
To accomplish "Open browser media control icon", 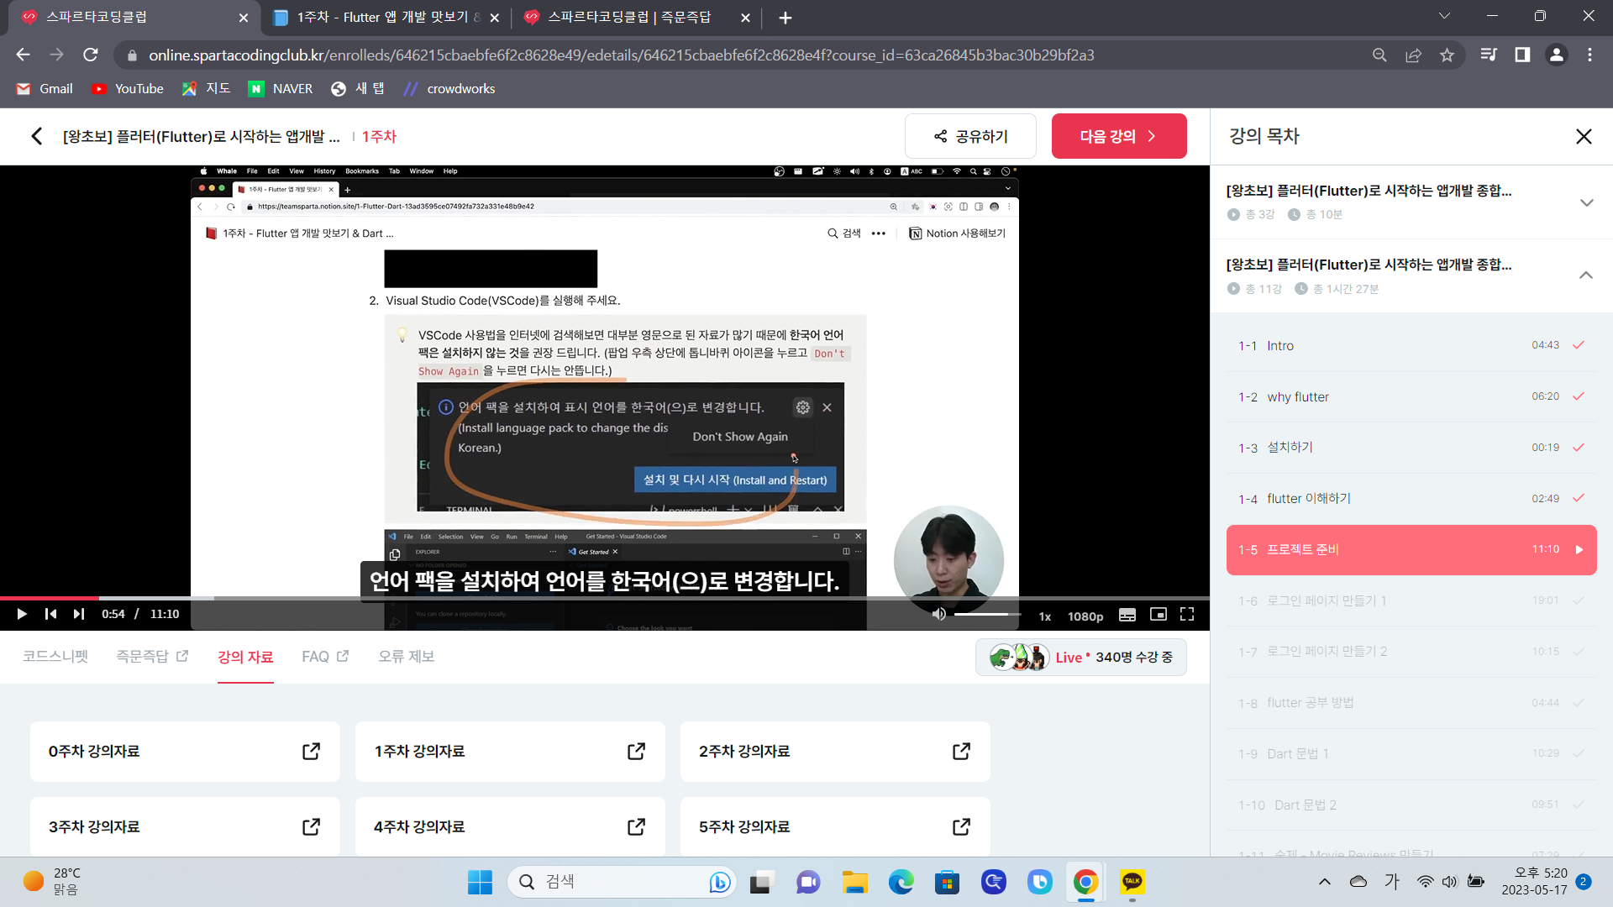I will click(x=1489, y=55).
